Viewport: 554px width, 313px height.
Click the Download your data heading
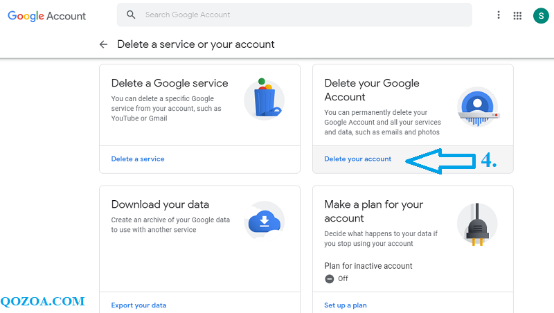160,204
